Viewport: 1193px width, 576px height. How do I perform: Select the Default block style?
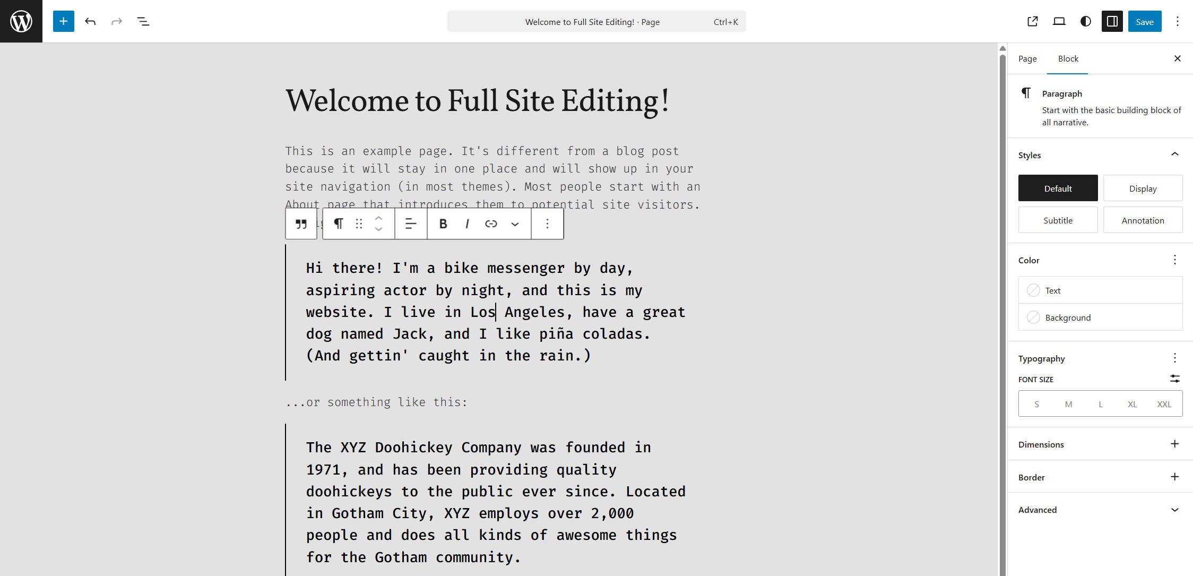[x=1058, y=188]
